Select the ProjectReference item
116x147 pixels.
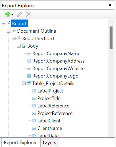coord(55,113)
